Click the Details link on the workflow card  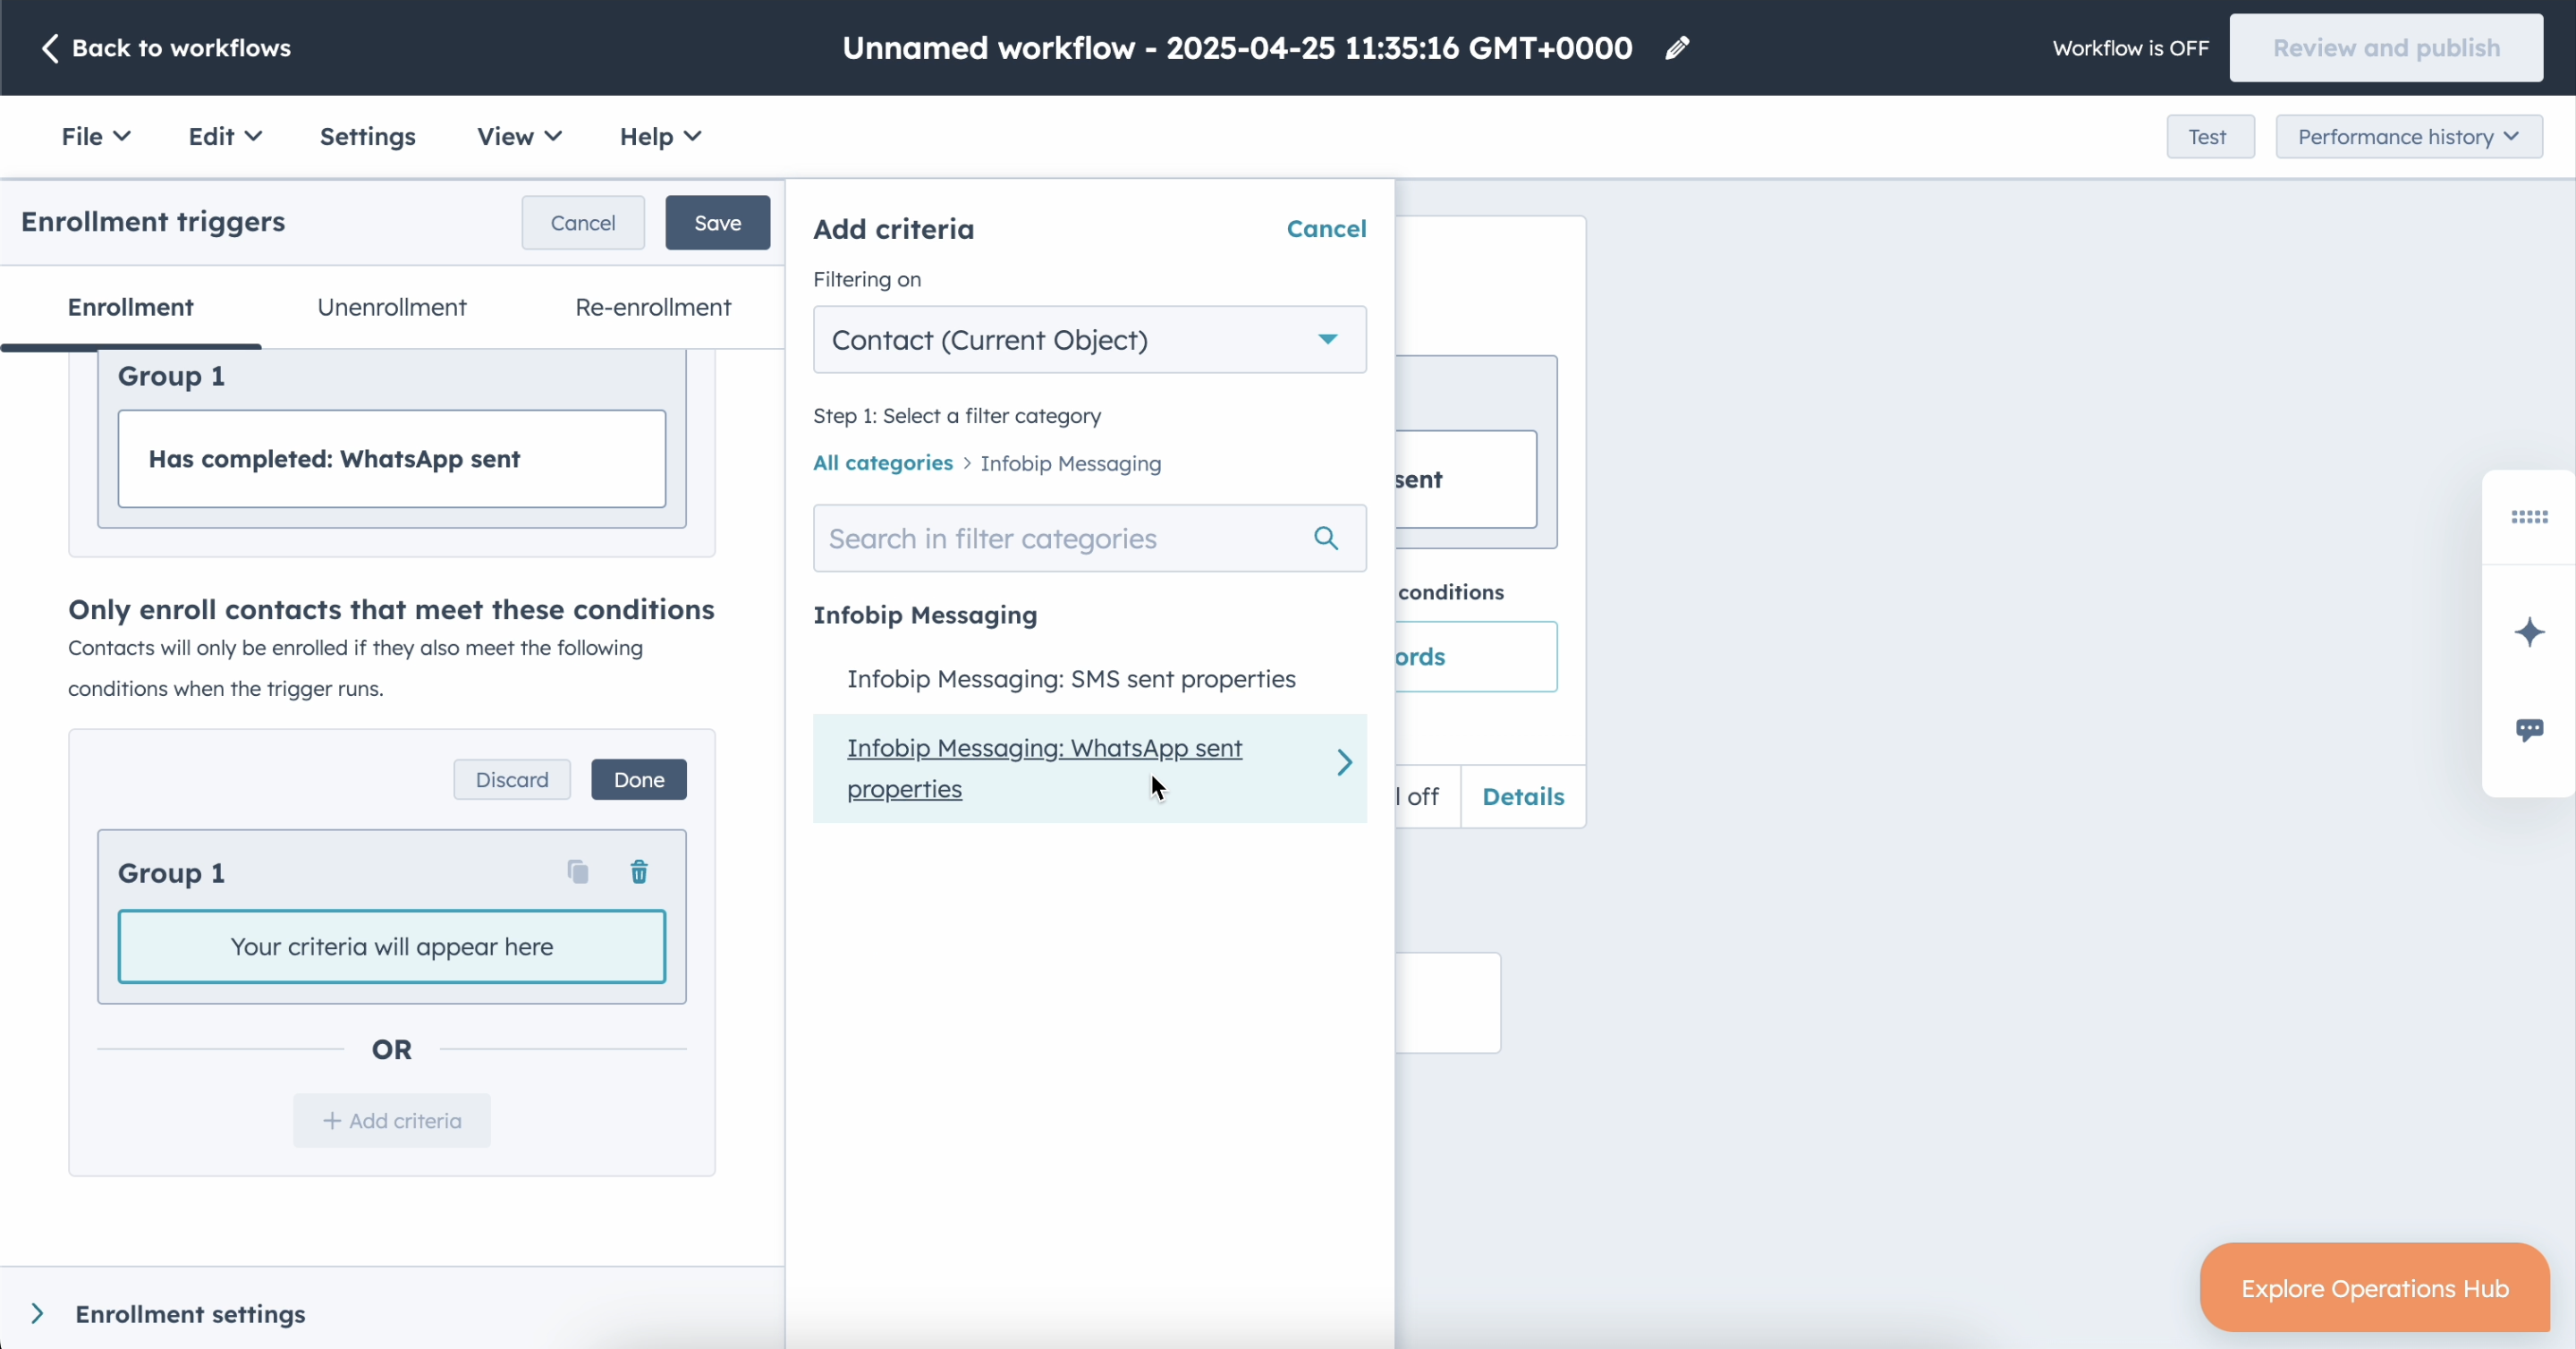1523,797
